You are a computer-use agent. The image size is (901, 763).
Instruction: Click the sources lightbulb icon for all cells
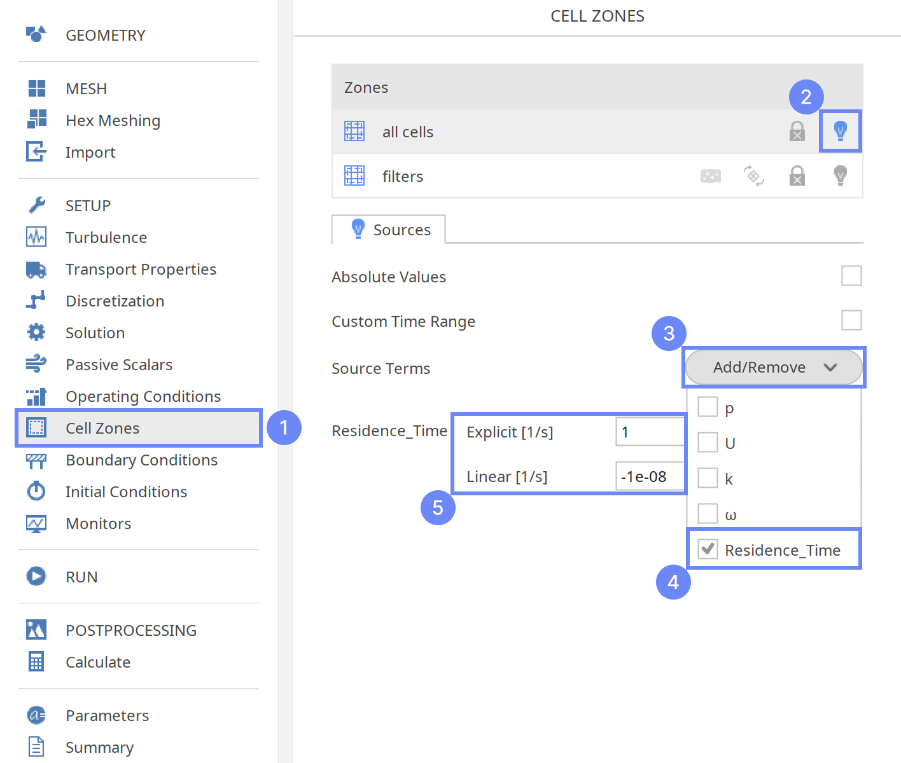coord(840,131)
